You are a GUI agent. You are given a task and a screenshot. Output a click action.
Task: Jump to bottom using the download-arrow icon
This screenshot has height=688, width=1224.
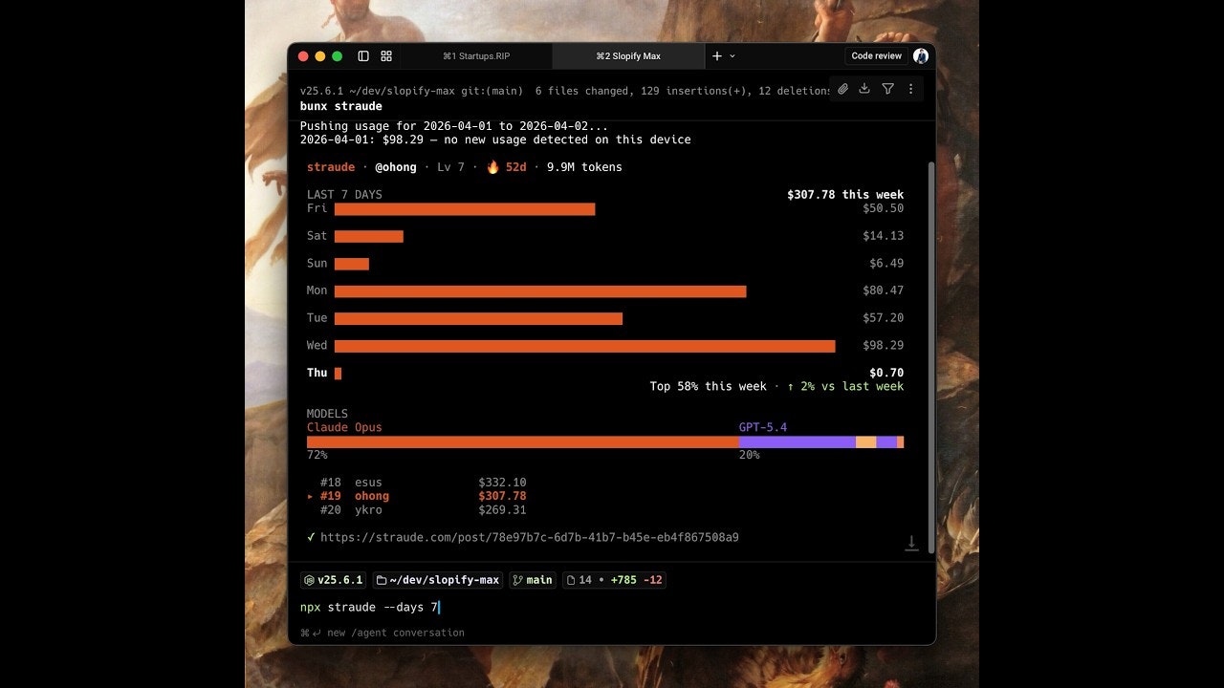click(911, 543)
